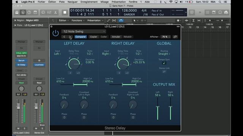243x136 pixels.
Task: Toggle Right Delay Feedback Phase button
Action: tap(113, 117)
